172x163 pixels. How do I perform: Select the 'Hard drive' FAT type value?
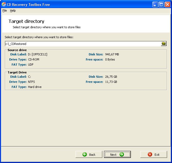(x=35, y=87)
